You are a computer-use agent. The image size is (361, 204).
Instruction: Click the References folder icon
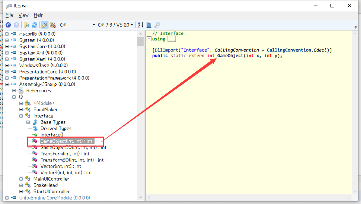pos(21,91)
